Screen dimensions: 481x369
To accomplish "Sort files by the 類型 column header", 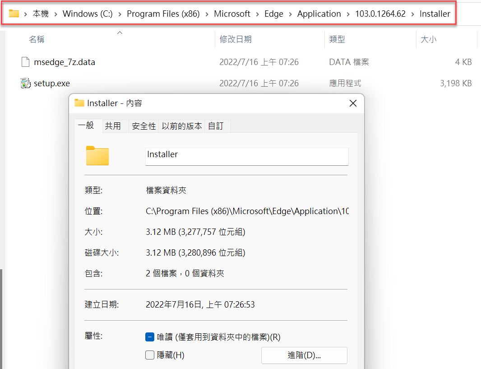I will tap(337, 39).
